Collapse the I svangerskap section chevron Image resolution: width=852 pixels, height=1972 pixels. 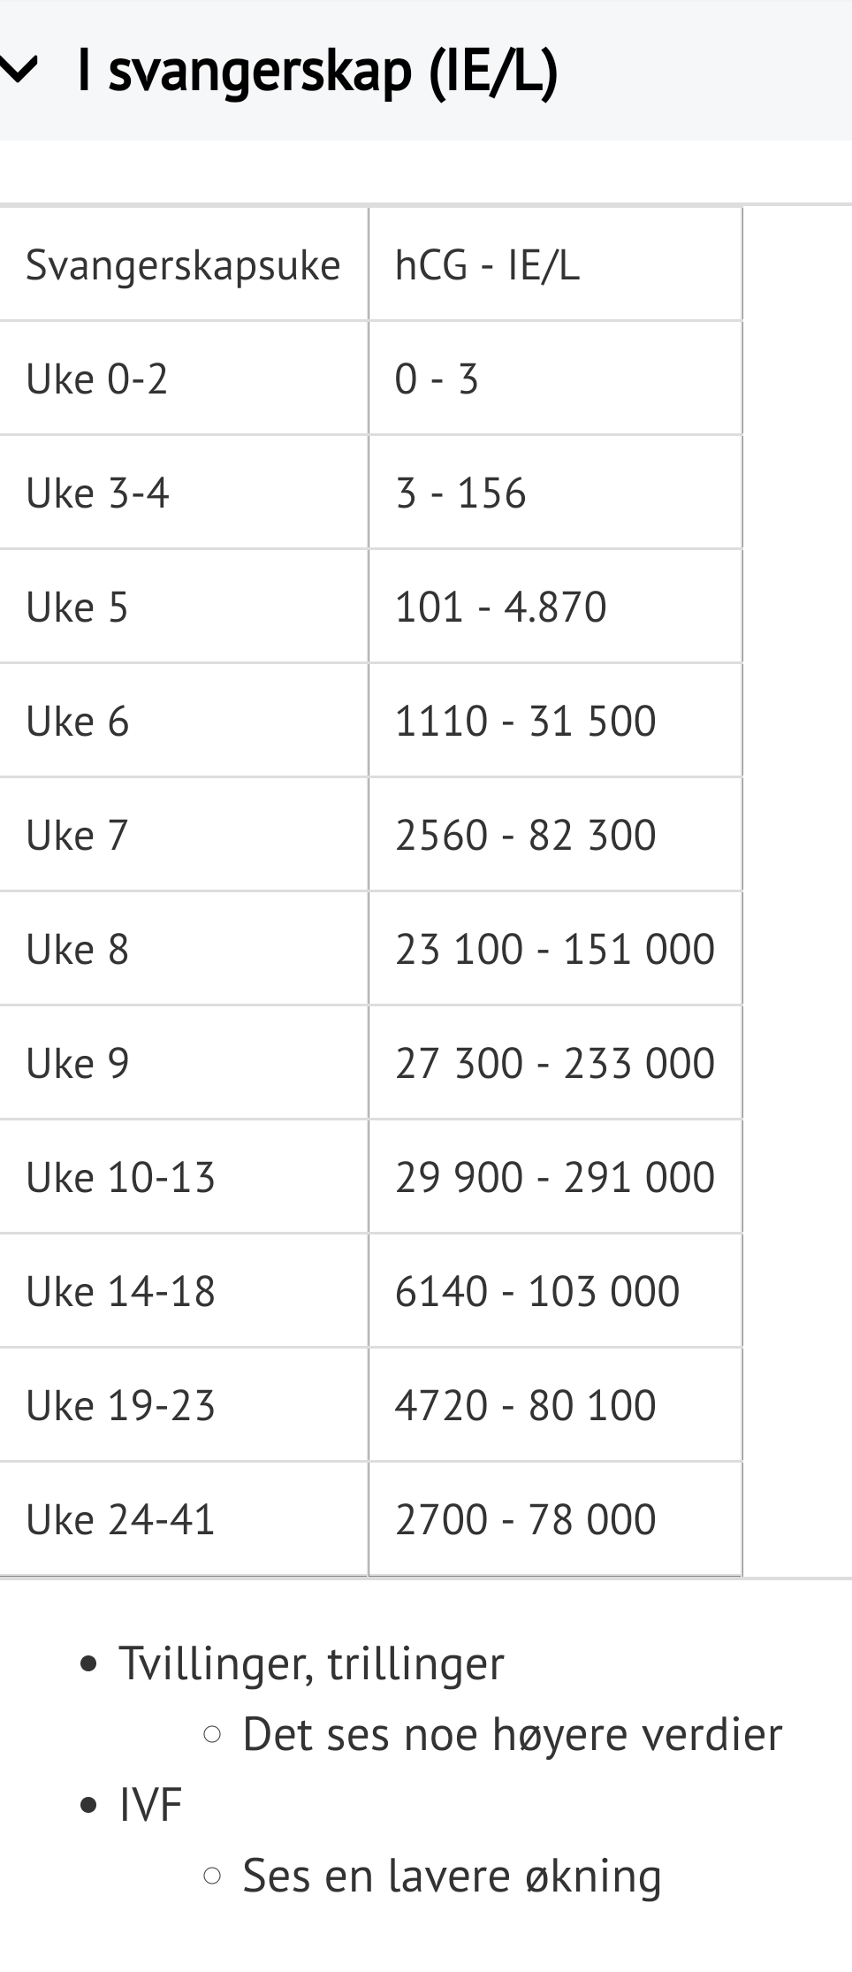point(19,70)
